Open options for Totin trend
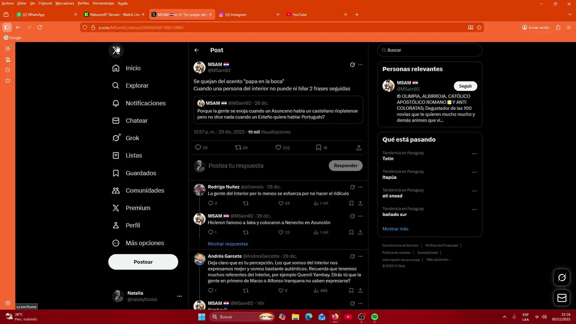Viewport: 576px width, 324px height. click(x=474, y=153)
